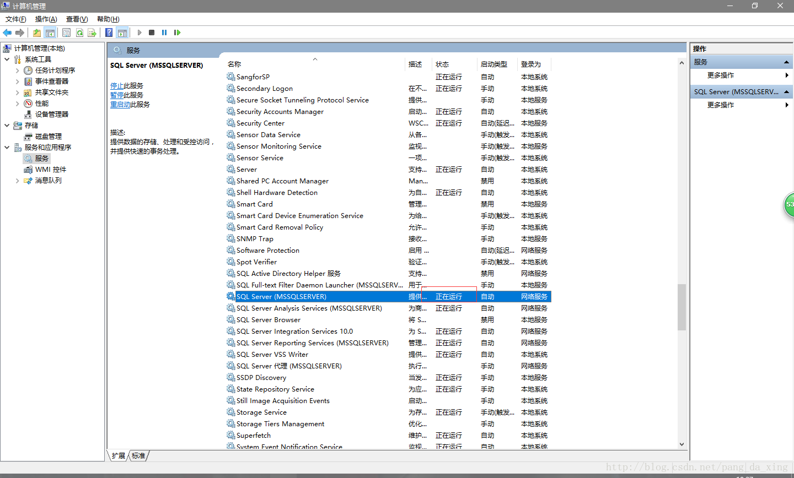Open the 查看(V) menu
Screen dimensions: 794x478
(77, 19)
